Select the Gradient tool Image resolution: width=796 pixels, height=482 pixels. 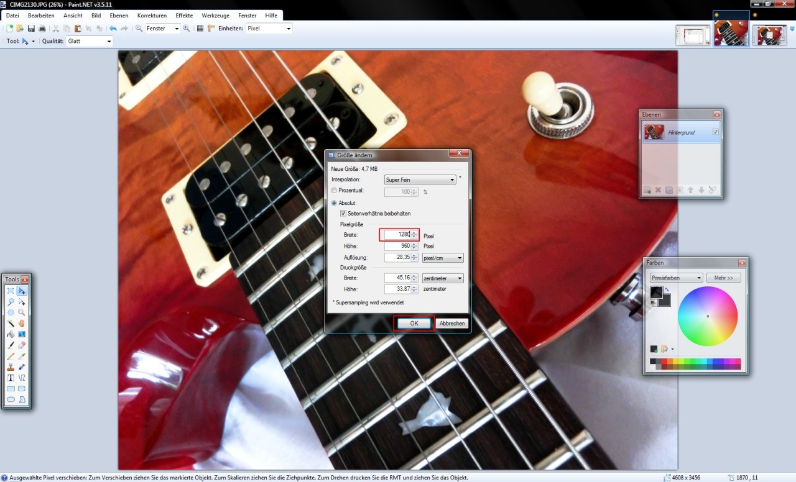(22, 334)
